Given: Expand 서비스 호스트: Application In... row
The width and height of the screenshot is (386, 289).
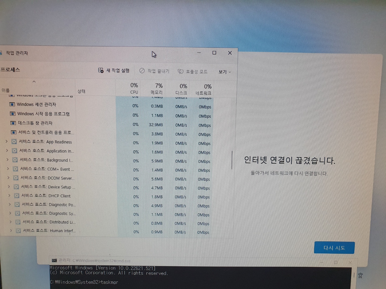Looking at the screenshot, I should pos(7,150).
